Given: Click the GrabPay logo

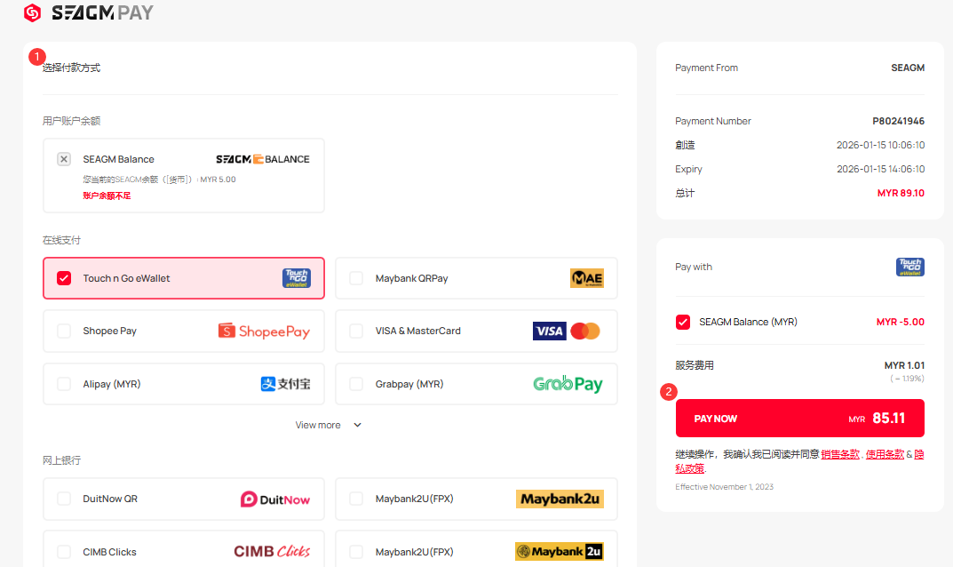Looking at the screenshot, I should [x=568, y=384].
